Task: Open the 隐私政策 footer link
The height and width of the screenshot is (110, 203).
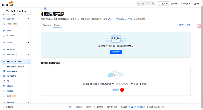Action: pyautogui.click(x=124, y=107)
